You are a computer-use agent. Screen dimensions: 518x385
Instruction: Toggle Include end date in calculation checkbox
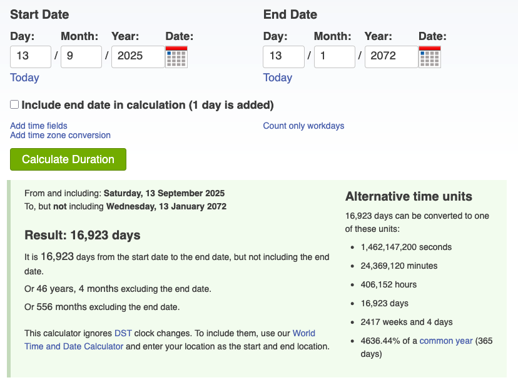coord(14,105)
